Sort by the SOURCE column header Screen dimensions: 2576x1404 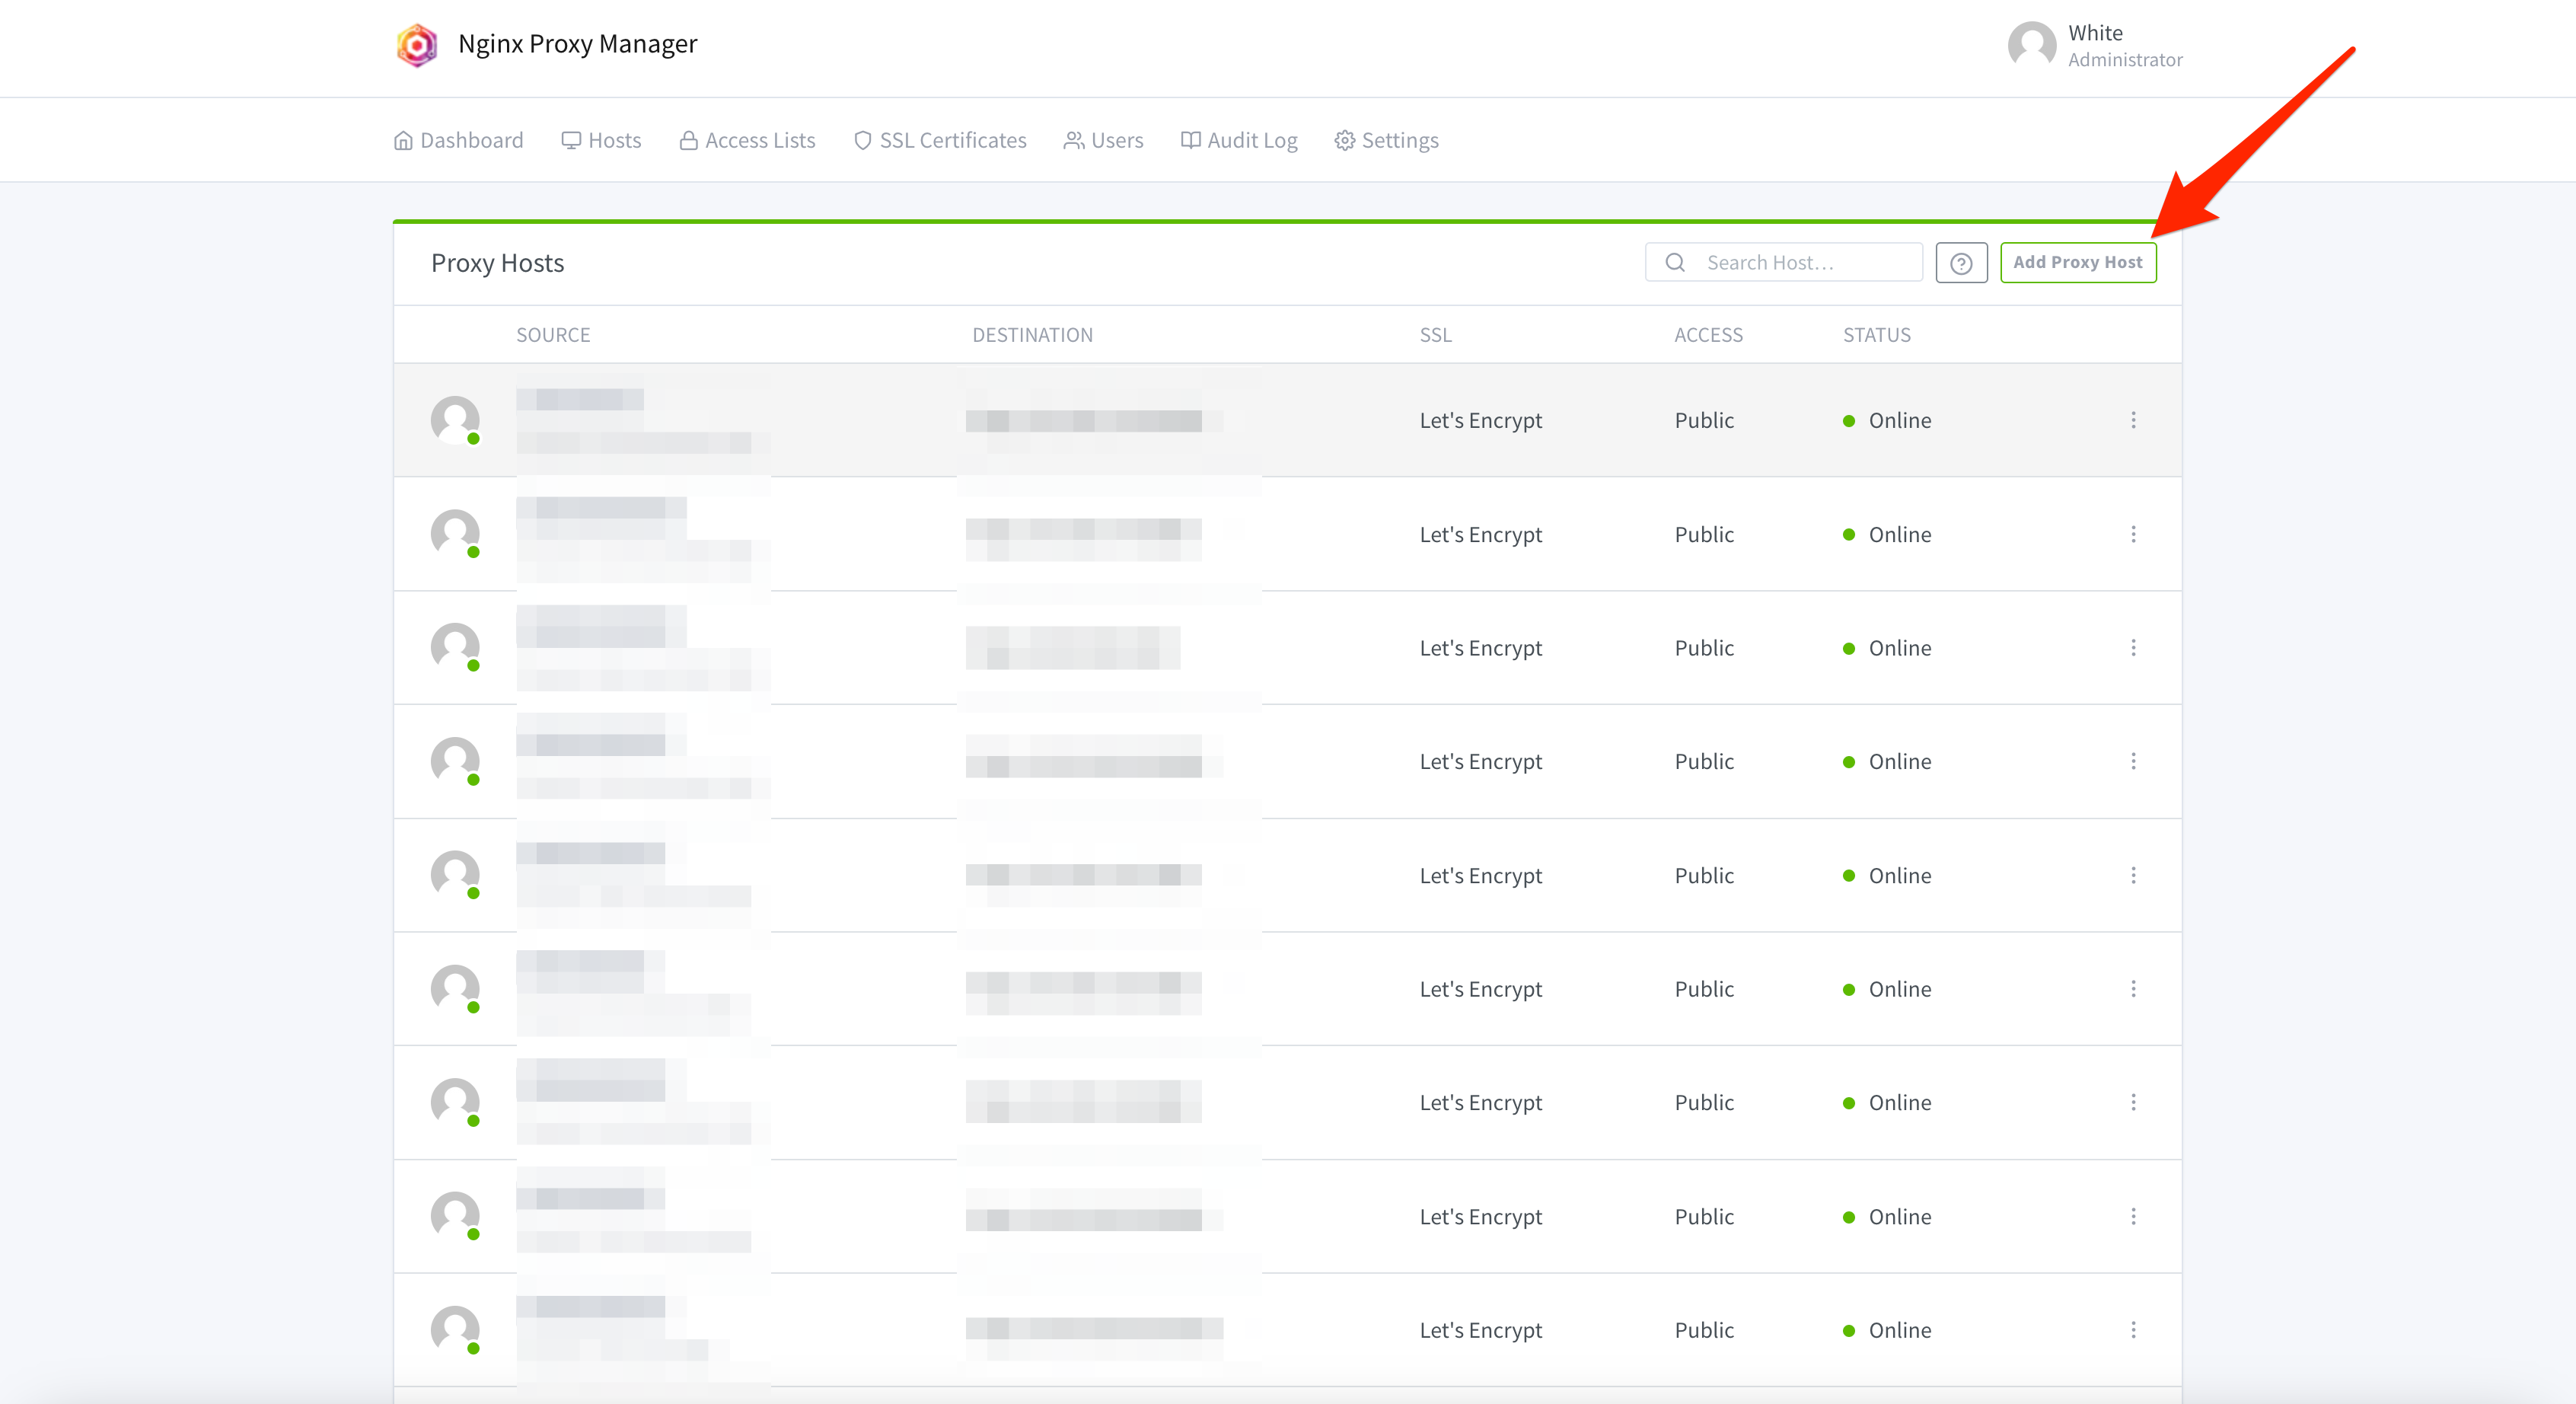click(x=553, y=335)
